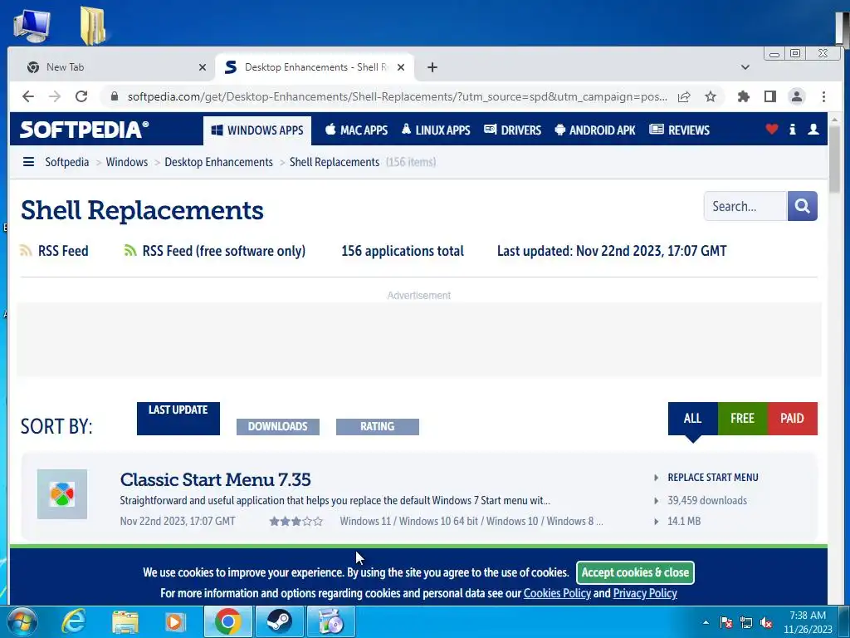850x638 pixels.
Task: Expand the tab search chevron
Action: pos(745,67)
